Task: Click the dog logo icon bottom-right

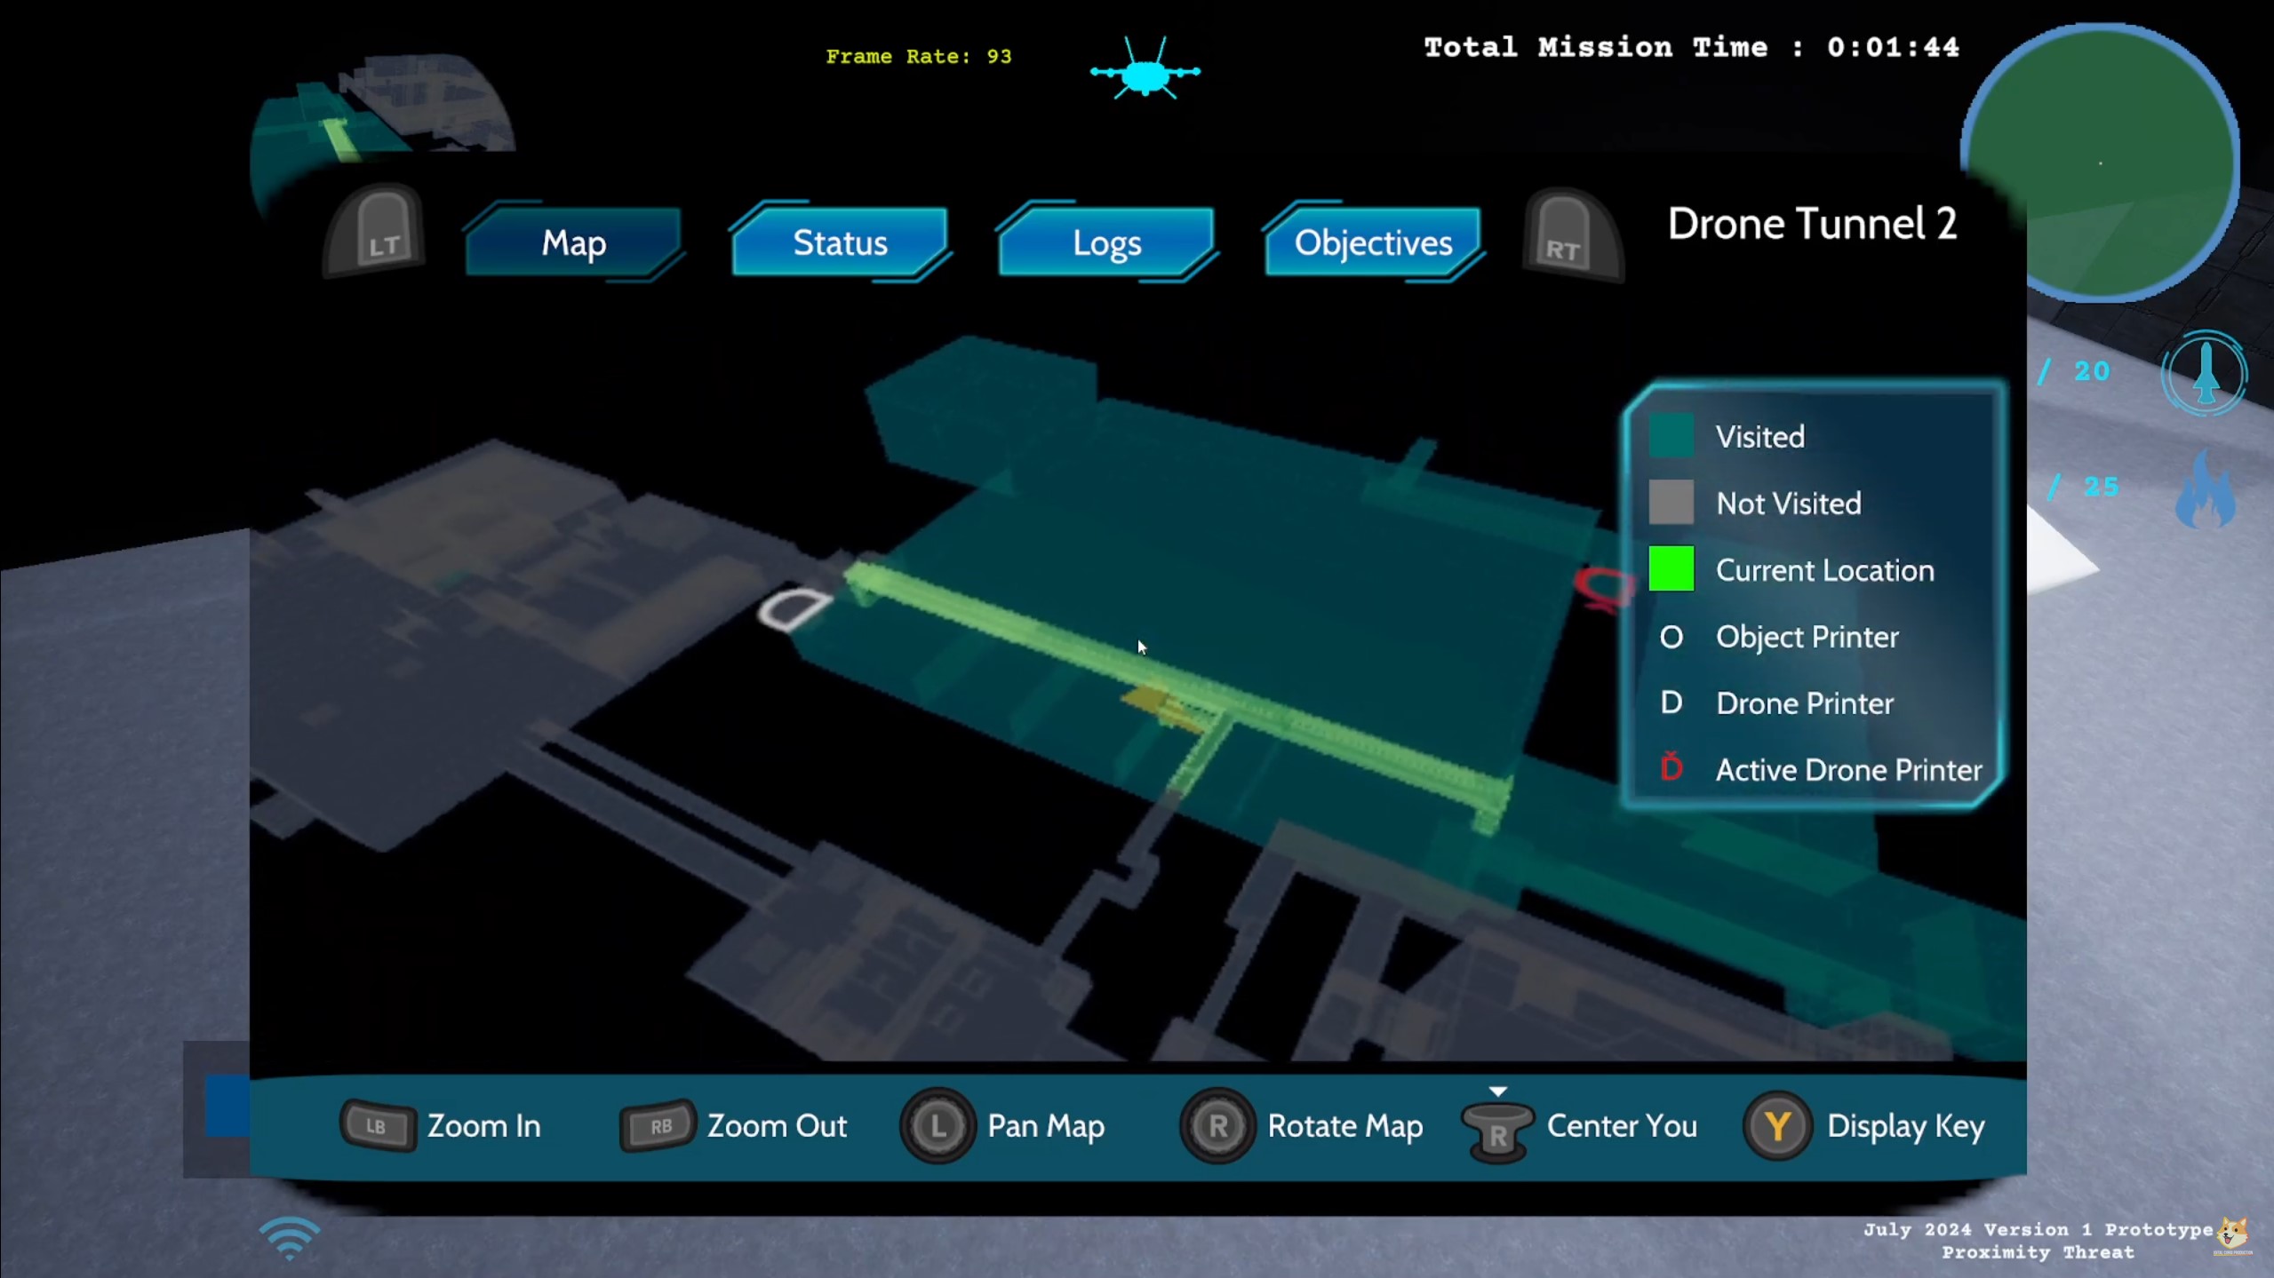Action: point(2233,1234)
